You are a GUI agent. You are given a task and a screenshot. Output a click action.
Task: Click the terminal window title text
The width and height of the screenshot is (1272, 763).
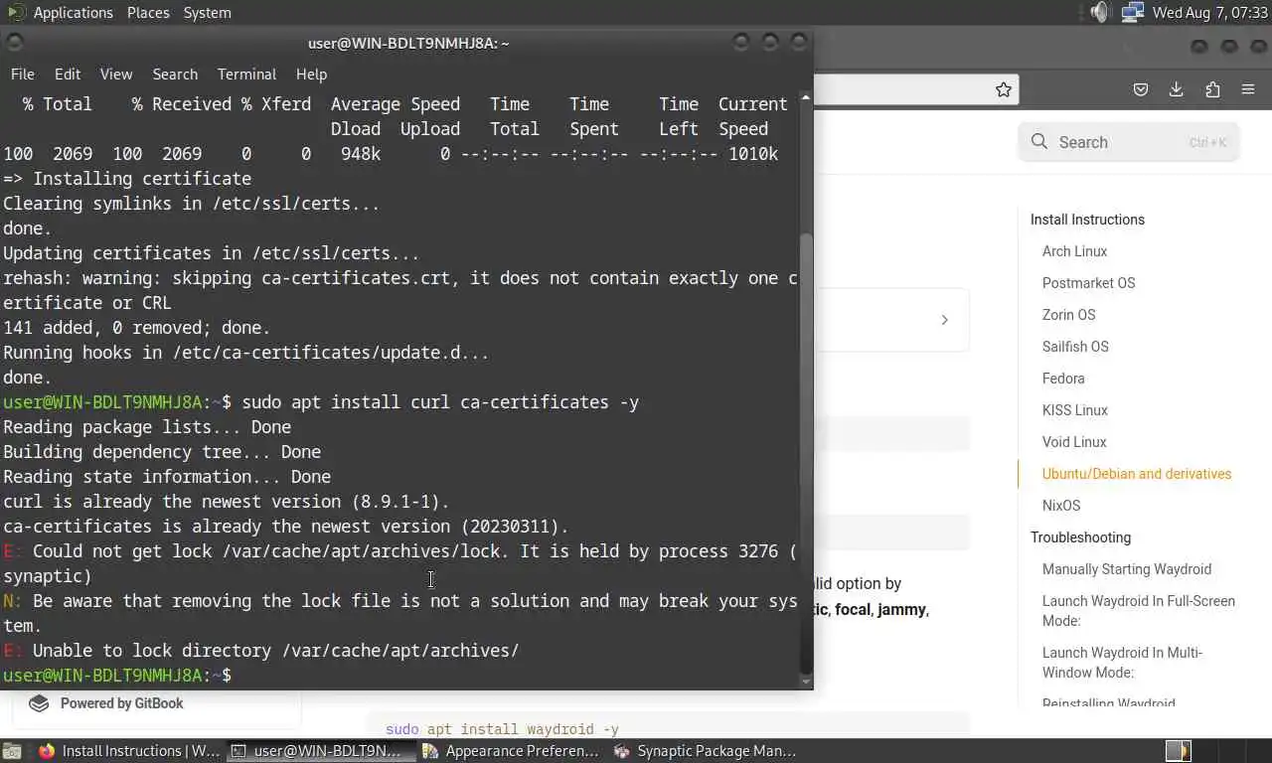coord(408,43)
